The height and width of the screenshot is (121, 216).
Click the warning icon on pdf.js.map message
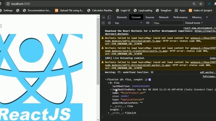pyautogui.click(x=103, y=38)
